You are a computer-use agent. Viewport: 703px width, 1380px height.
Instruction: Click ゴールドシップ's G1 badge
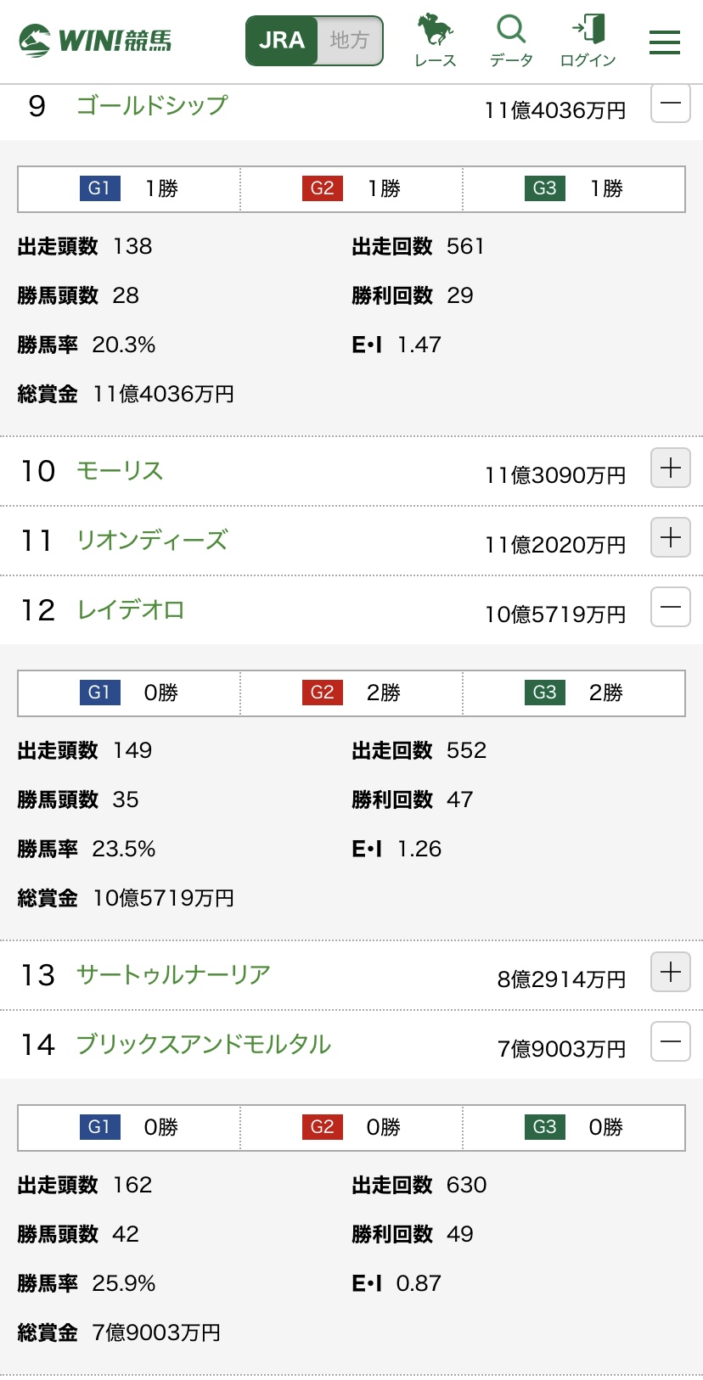point(99,188)
